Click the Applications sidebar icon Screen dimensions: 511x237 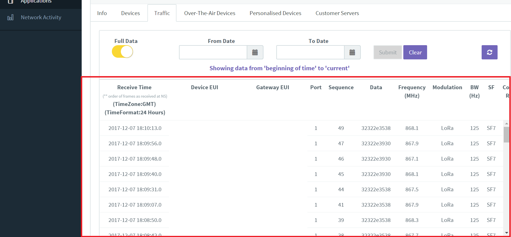10,1
